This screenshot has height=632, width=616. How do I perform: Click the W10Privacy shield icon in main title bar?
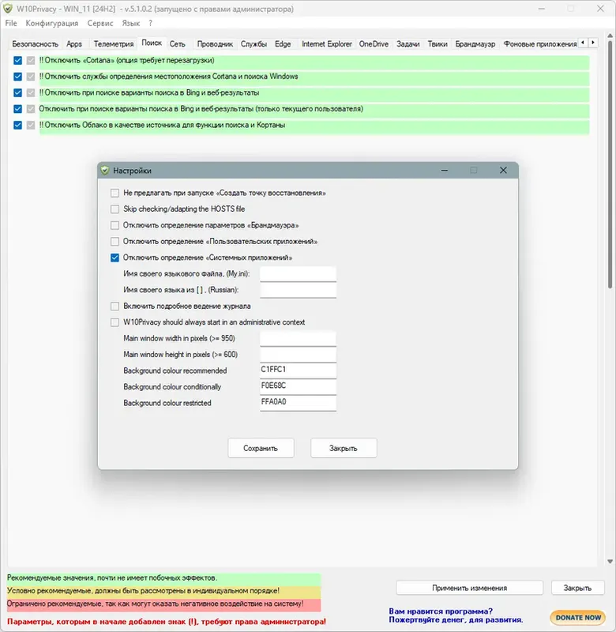pyautogui.click(x=8, y=9)
